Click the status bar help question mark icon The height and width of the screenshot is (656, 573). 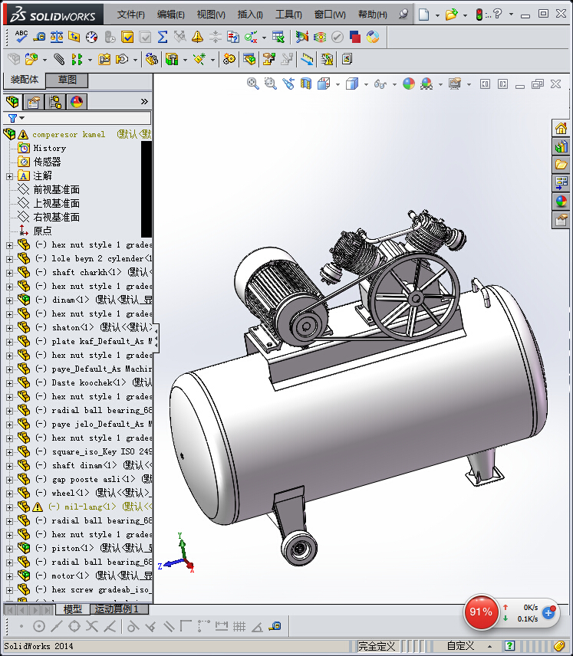click(x=510, y=646)
